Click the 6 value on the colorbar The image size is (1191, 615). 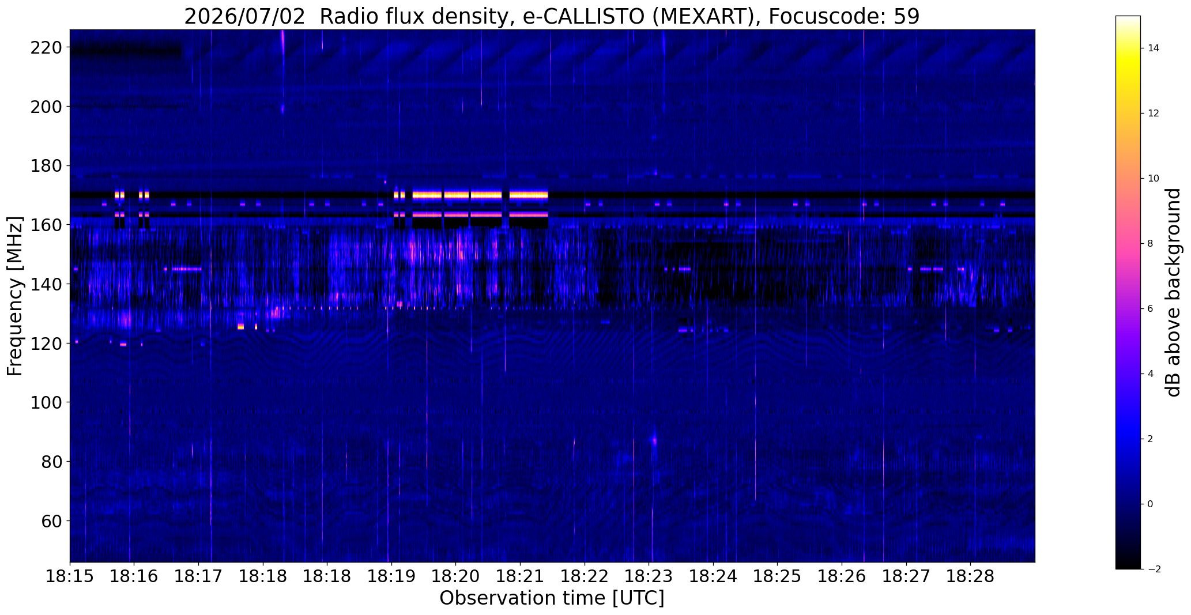tap(1151, 309)
